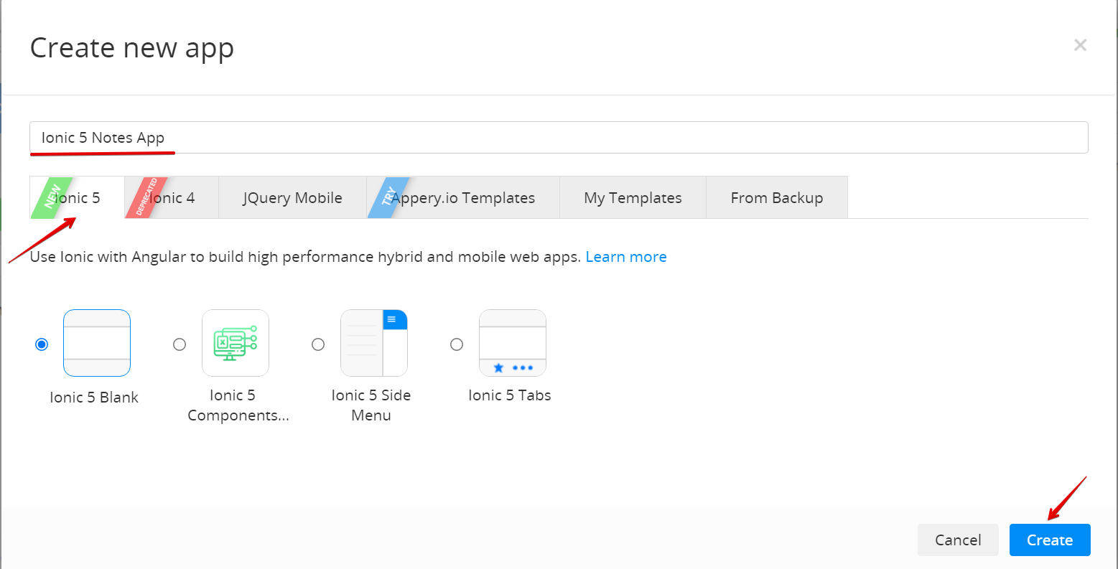Click the Ionic 5 Components... label
Viewport: 1118px width, 569px height.
pyautogui.click(x=238, y=405)
